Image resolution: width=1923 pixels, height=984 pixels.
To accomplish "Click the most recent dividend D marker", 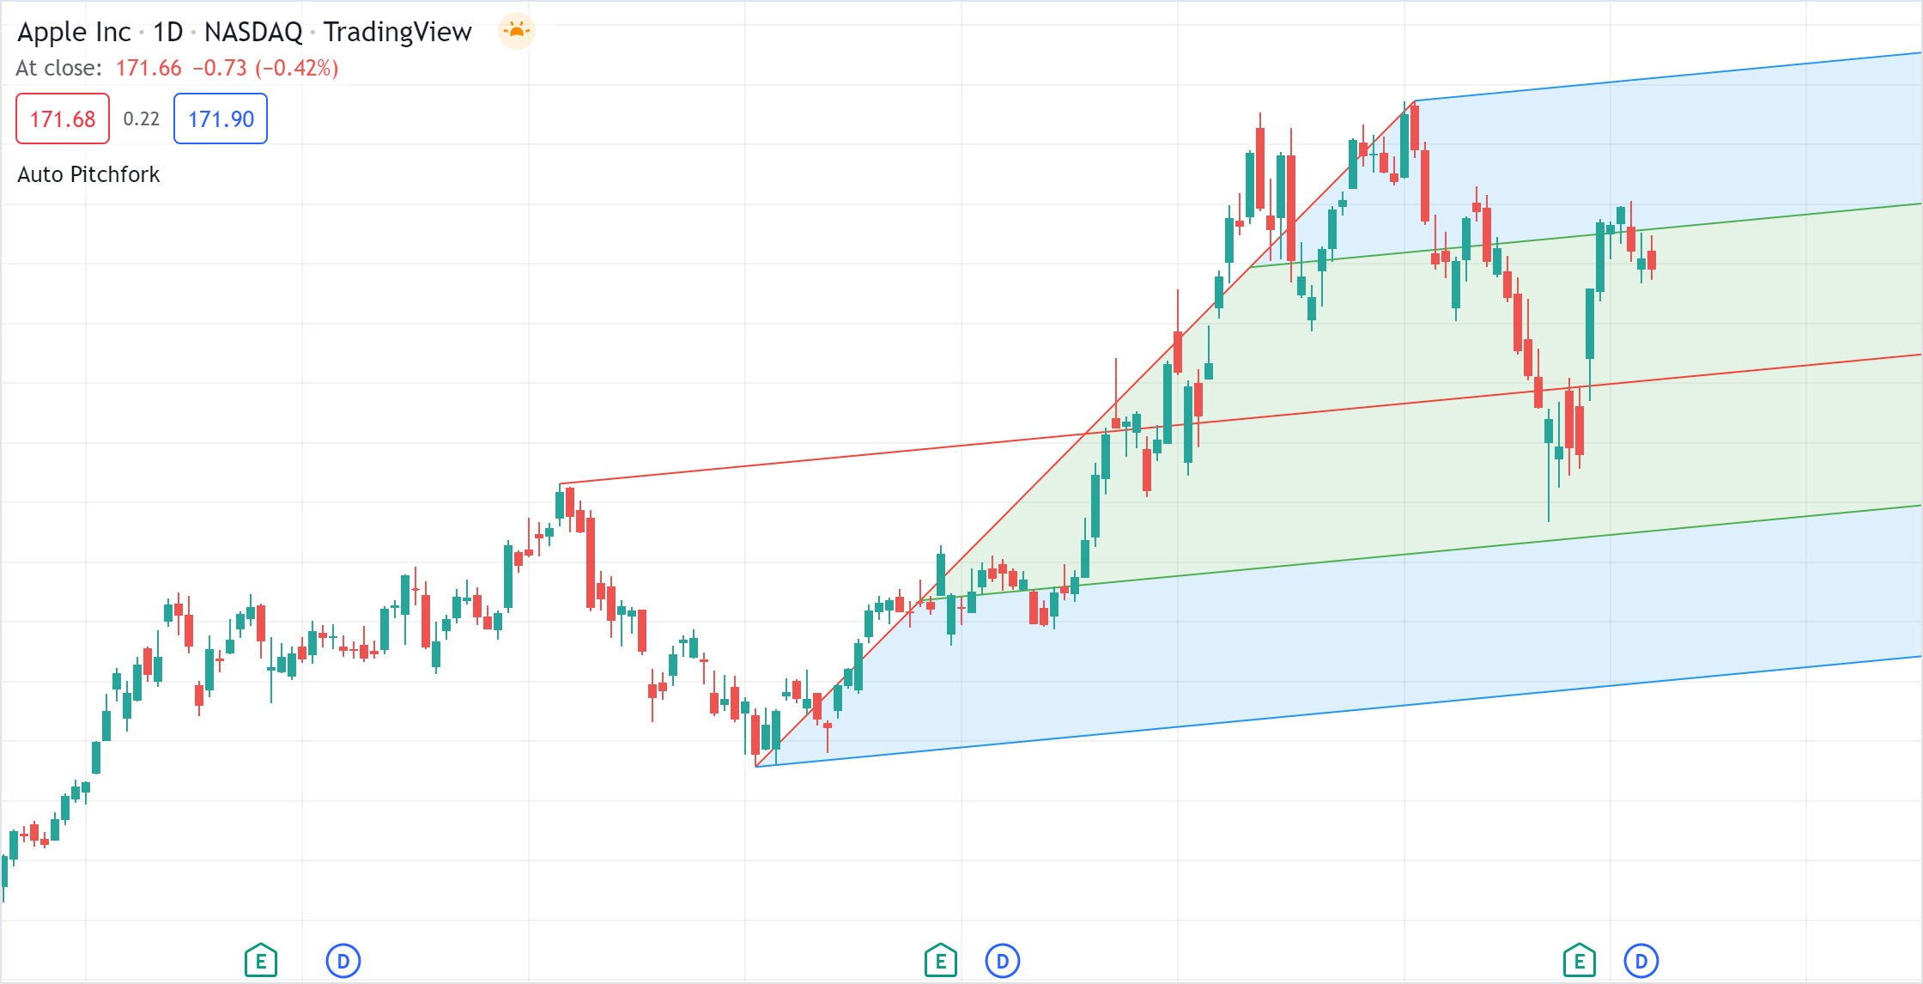I will pyautogui.click(x=1641, y=961).
